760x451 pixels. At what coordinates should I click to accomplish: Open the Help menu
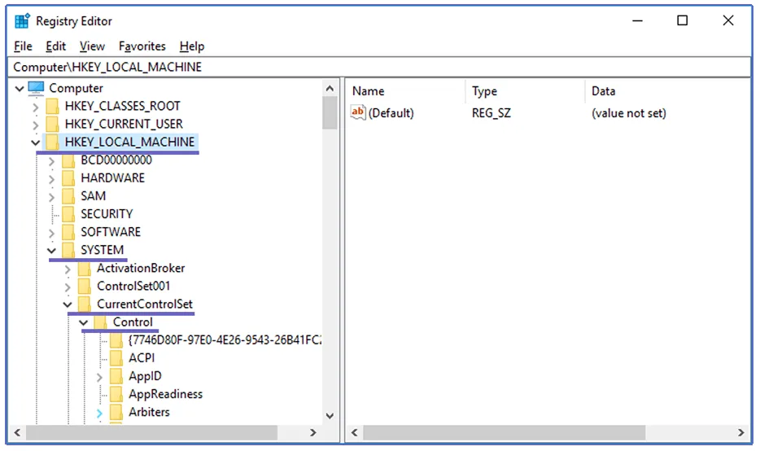(192, 46)
